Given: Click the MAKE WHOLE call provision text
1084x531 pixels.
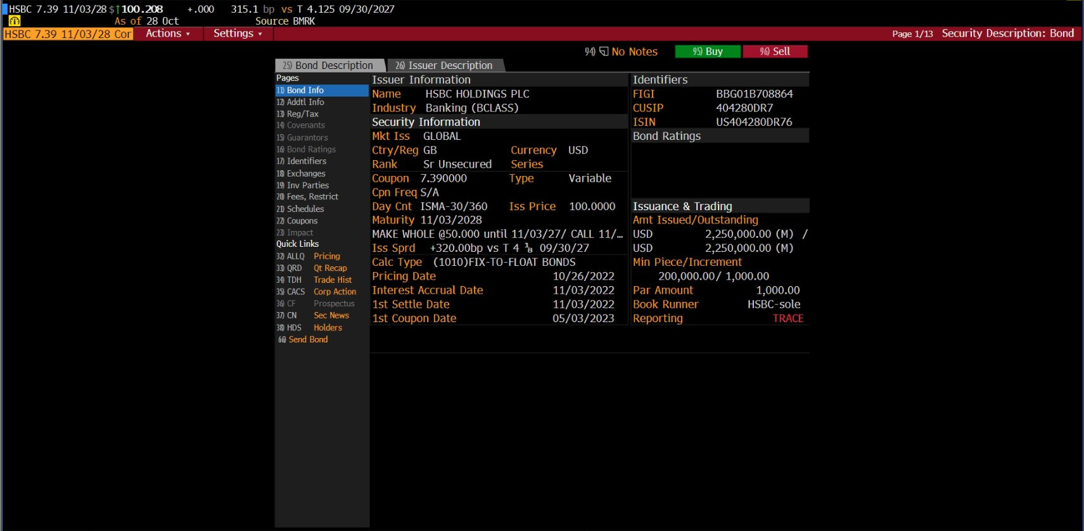Looking at the screenshot, I should [x=497, y=234].
